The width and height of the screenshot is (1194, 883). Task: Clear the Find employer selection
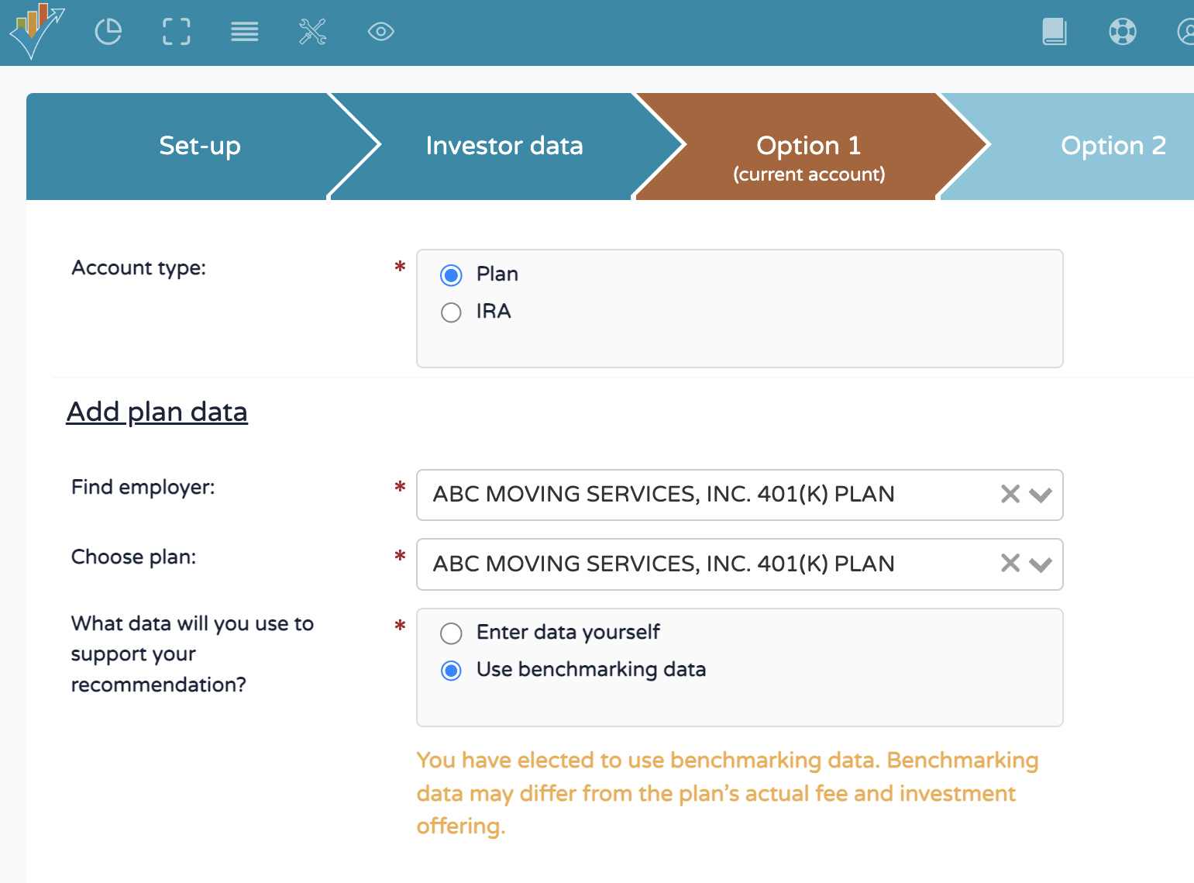coord(1010,494)
